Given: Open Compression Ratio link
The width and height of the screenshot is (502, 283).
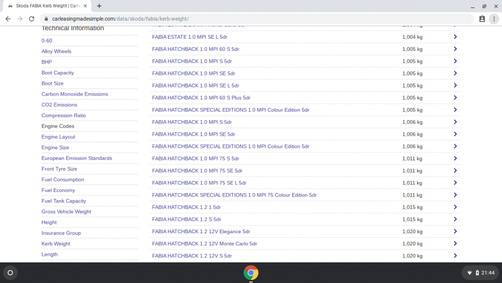Looking at the screenshot, I should 64,116.
